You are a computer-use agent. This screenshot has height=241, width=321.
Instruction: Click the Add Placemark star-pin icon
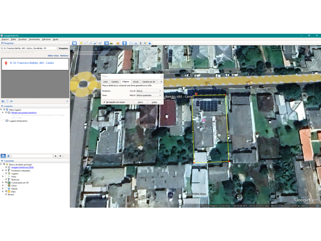pos(81,43)
